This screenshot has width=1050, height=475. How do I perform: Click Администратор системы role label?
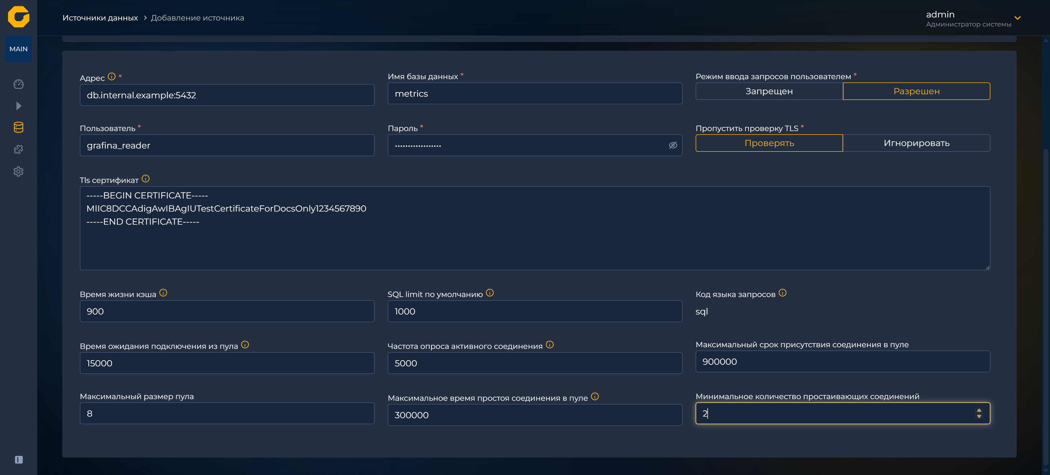coord(969,24)
